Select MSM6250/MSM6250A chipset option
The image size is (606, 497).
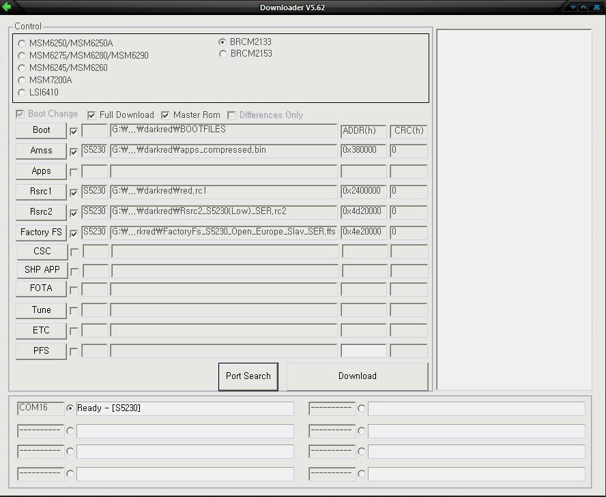click(22, 44)
